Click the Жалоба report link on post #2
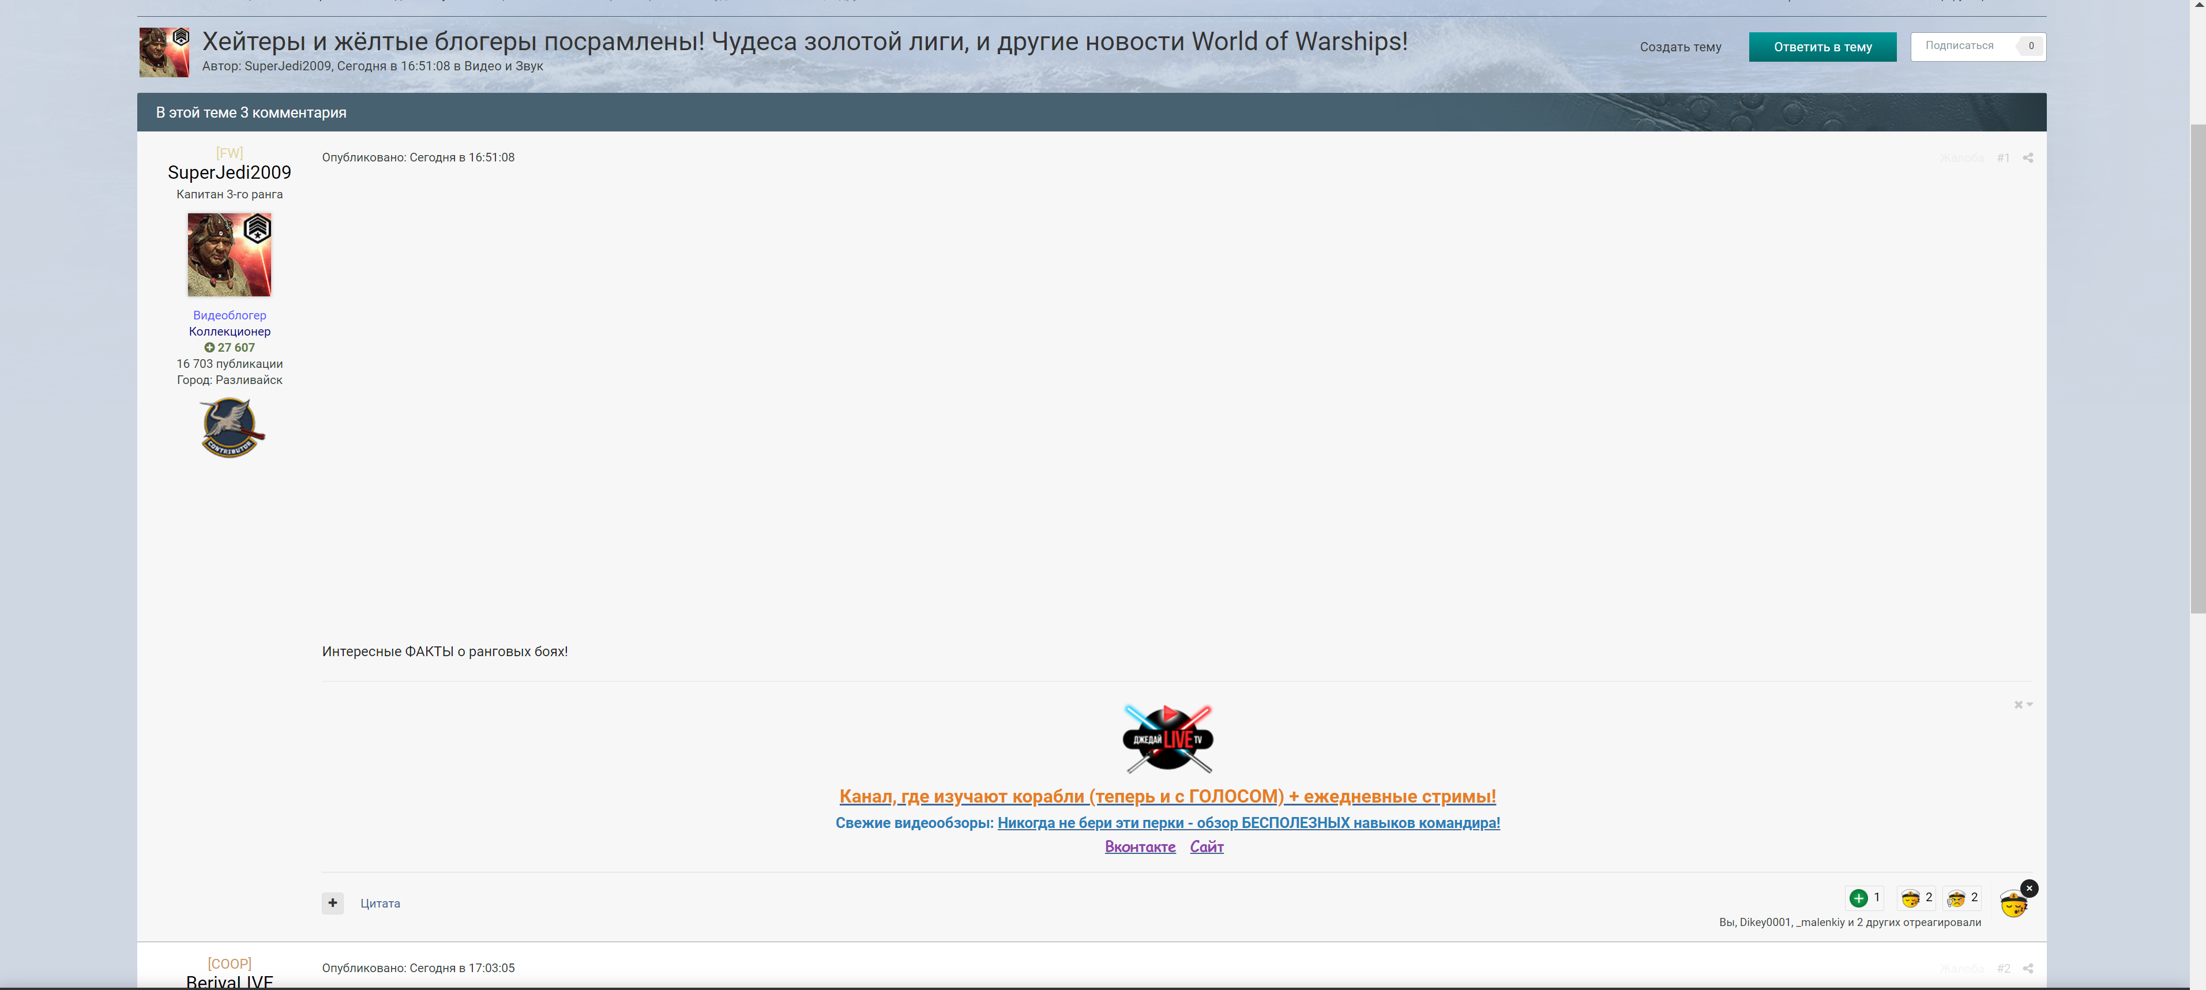The height and width of the screenshot is (990, 2206). coord(1961,969)
